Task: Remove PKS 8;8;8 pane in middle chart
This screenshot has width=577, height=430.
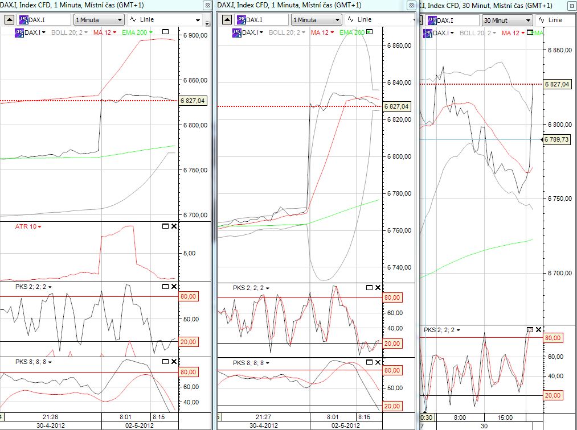Action: pos(378,362)
